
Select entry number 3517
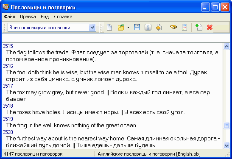point(8,86)
